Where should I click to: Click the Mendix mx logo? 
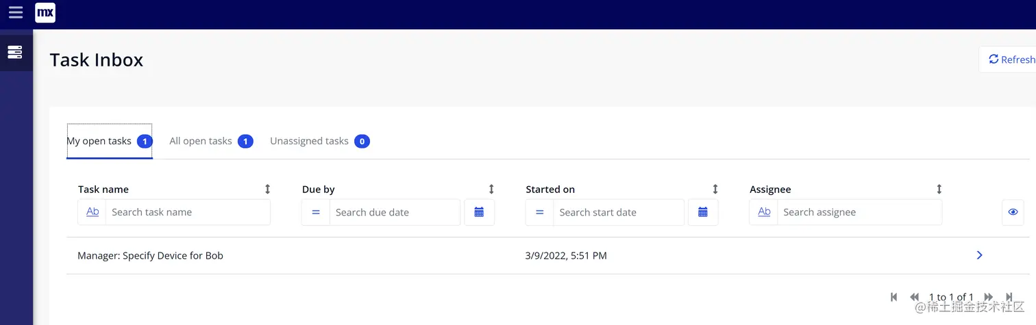45,12
